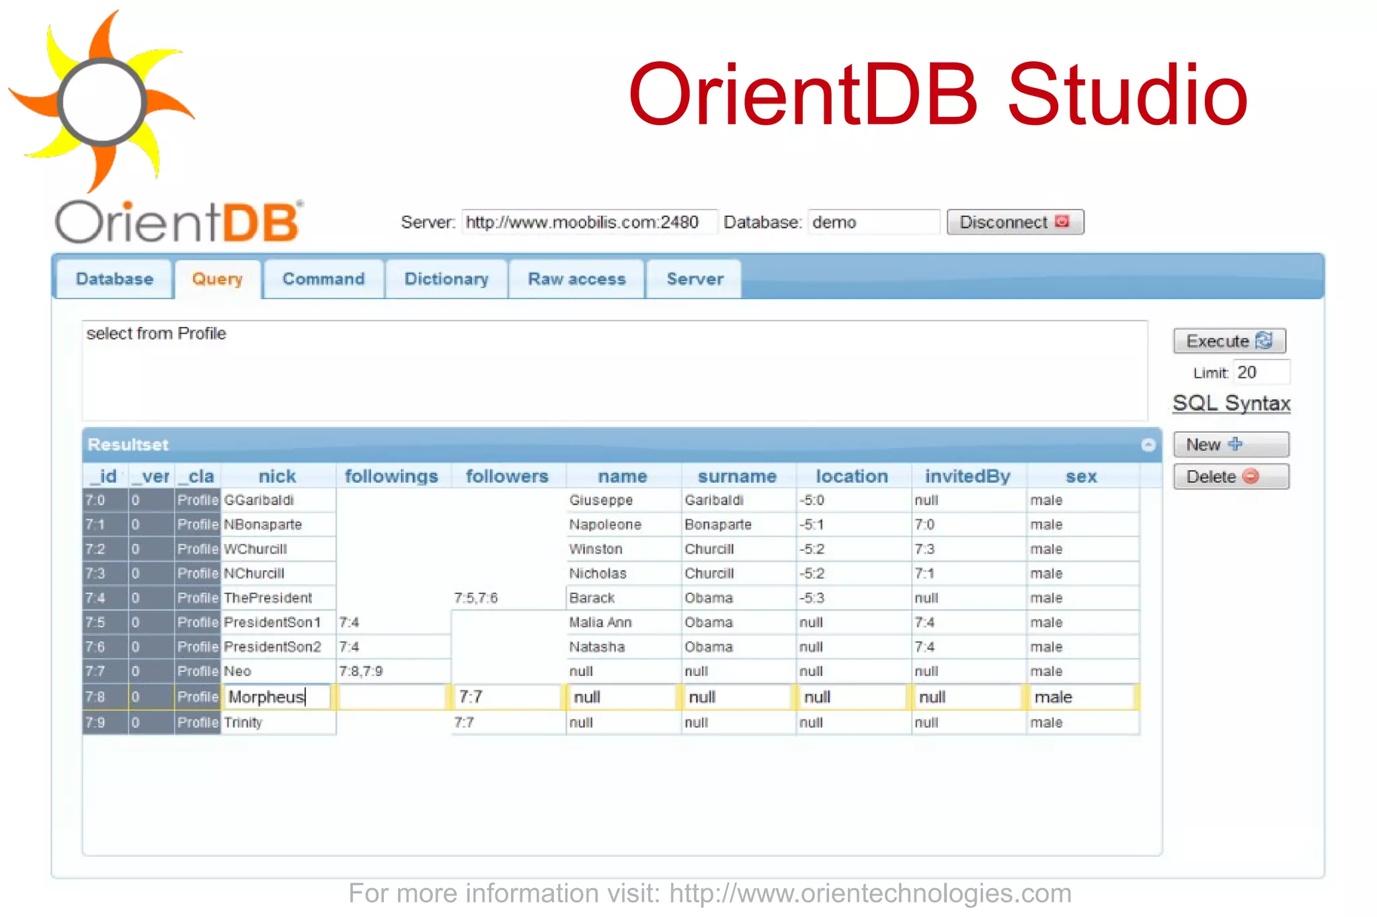The image size is (1377, 917).
Task: Focus the Server URL field
Action: 589,222
